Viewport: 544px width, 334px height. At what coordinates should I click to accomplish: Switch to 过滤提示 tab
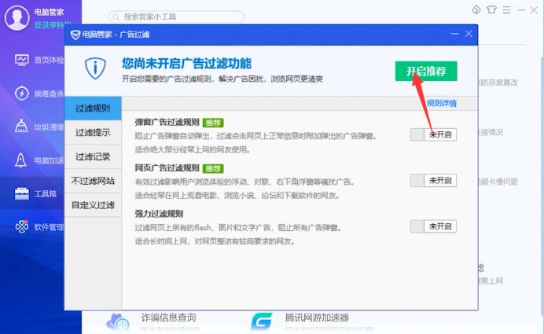93,132
